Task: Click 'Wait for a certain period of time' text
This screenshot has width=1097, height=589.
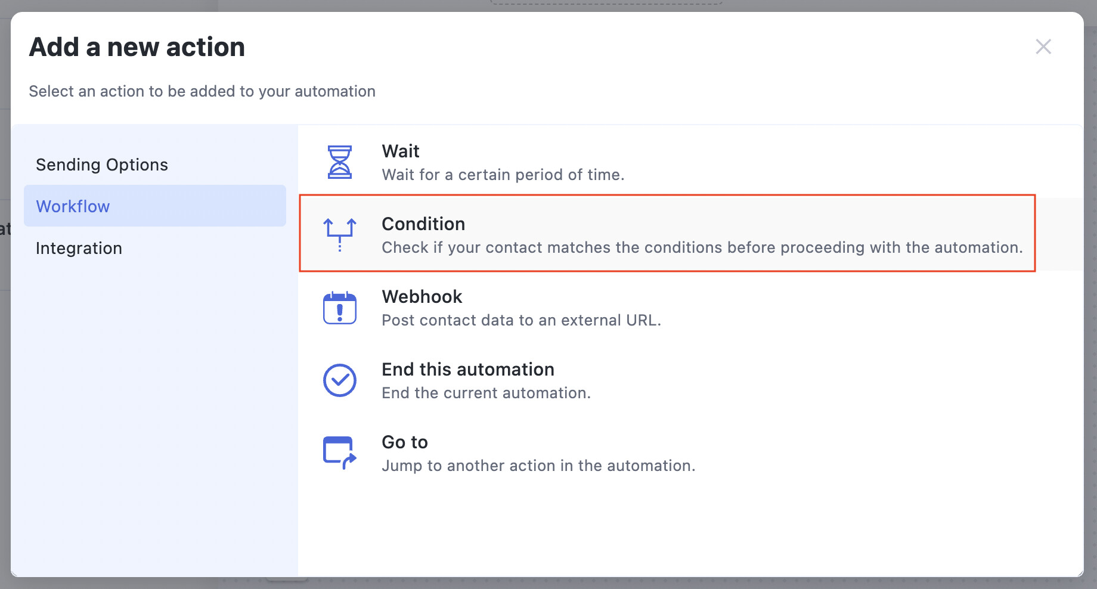Action: coord(503,175)
